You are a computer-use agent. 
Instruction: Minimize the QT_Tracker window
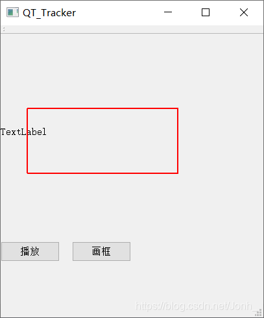pyautogui.click(x=168, y=12)
